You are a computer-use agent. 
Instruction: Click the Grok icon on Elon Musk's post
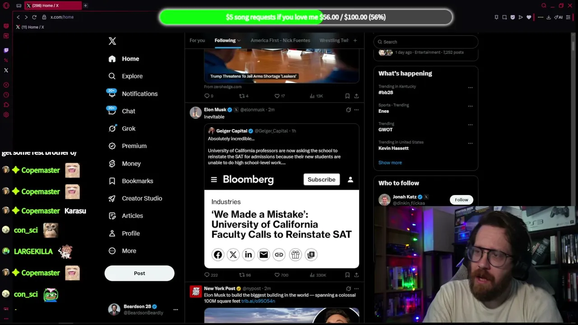348,110
